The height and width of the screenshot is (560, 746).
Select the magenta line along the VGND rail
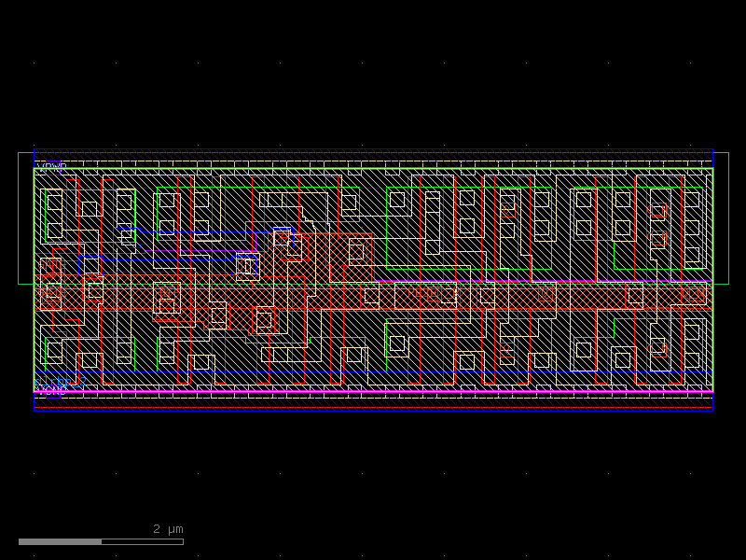click(373, 392)
